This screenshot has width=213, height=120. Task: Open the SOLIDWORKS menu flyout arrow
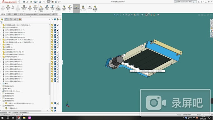[18, 2]
